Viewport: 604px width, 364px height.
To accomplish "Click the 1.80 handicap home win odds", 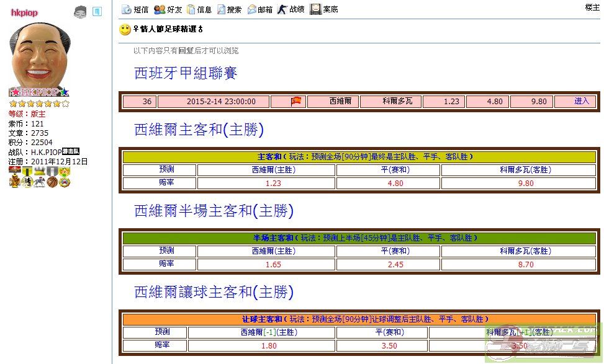I will 269,346.
